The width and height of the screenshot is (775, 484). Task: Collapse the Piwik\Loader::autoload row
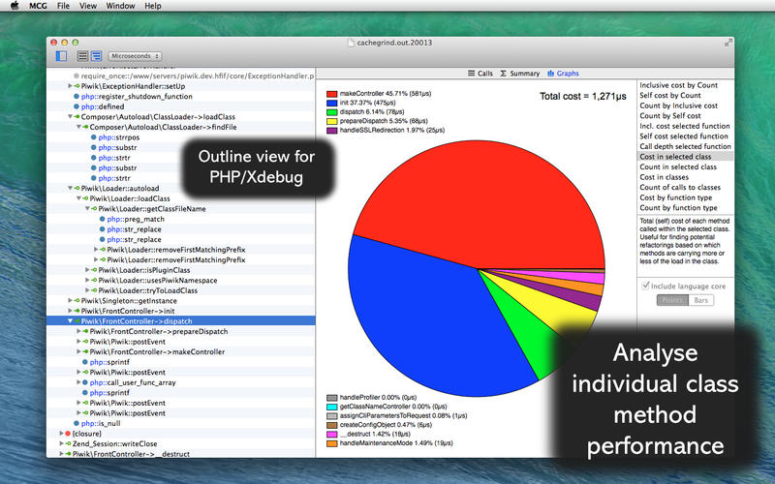tap(70, 188)
